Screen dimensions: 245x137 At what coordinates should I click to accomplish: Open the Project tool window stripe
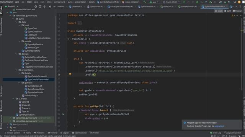[x=1, y=10]
